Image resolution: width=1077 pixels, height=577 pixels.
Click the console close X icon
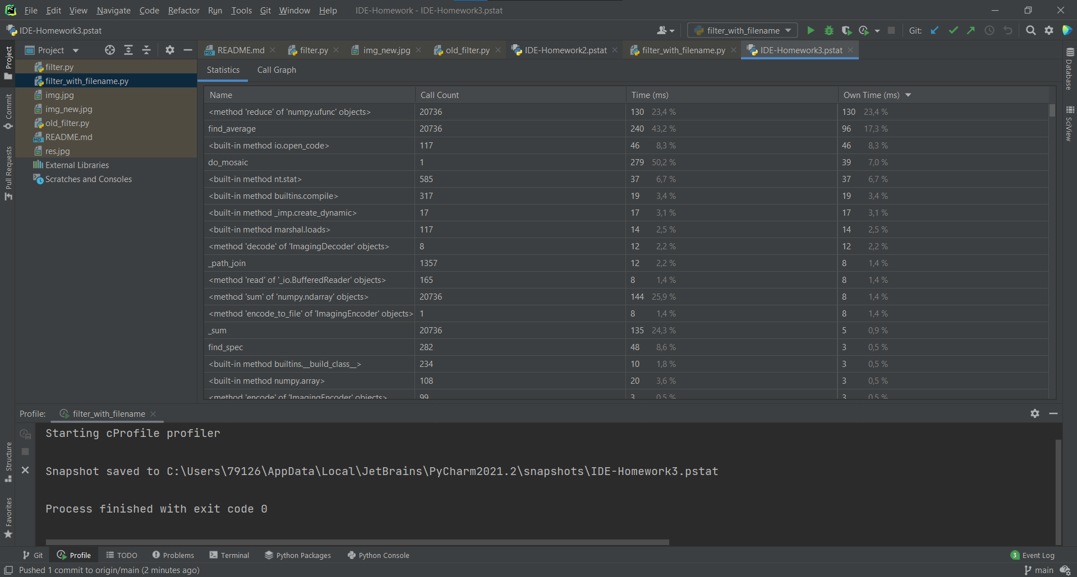25,471
